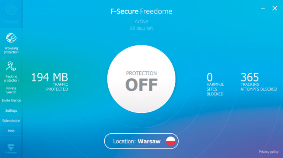
Task: Minimize the Freedome window
Action: click(262, 8)
